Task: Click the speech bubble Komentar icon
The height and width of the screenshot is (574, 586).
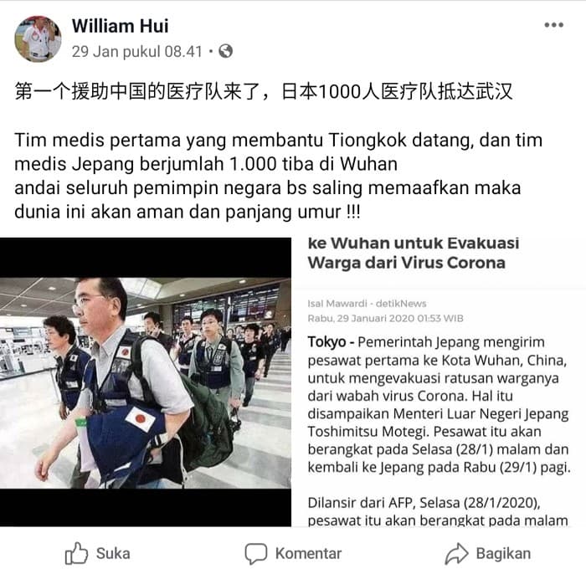Action: [x=256, y=553]
